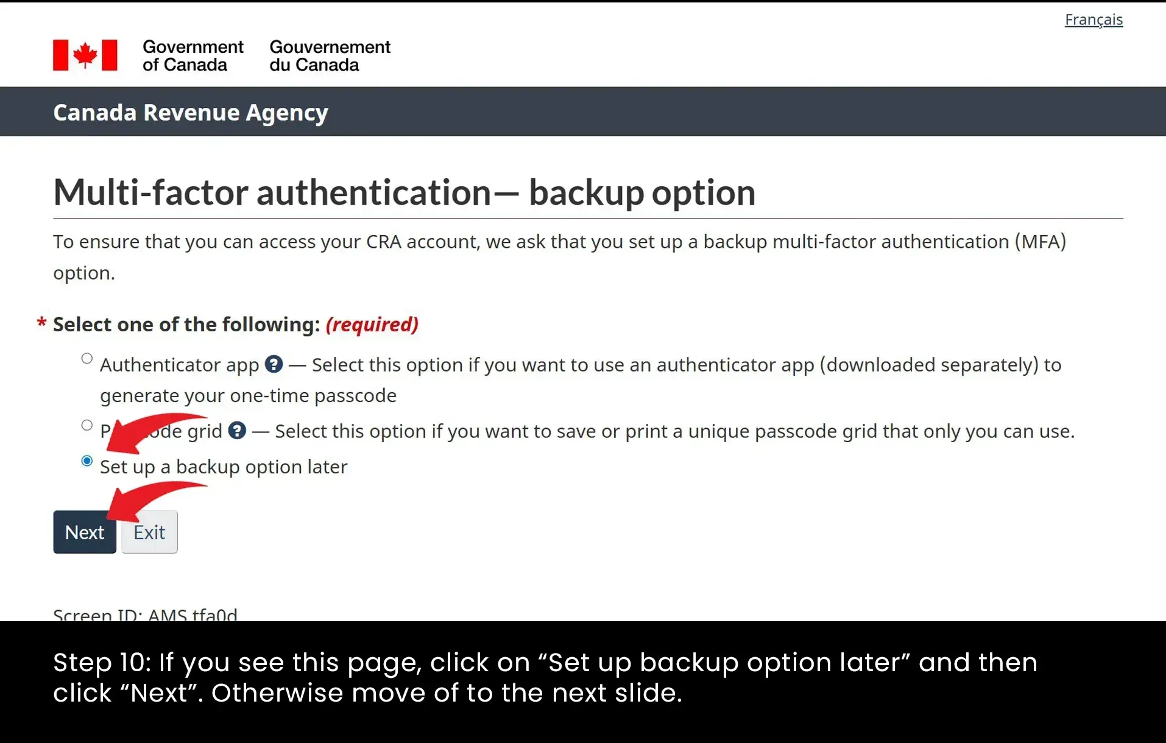Click the Step 10 instruction caption

(545, 677)
